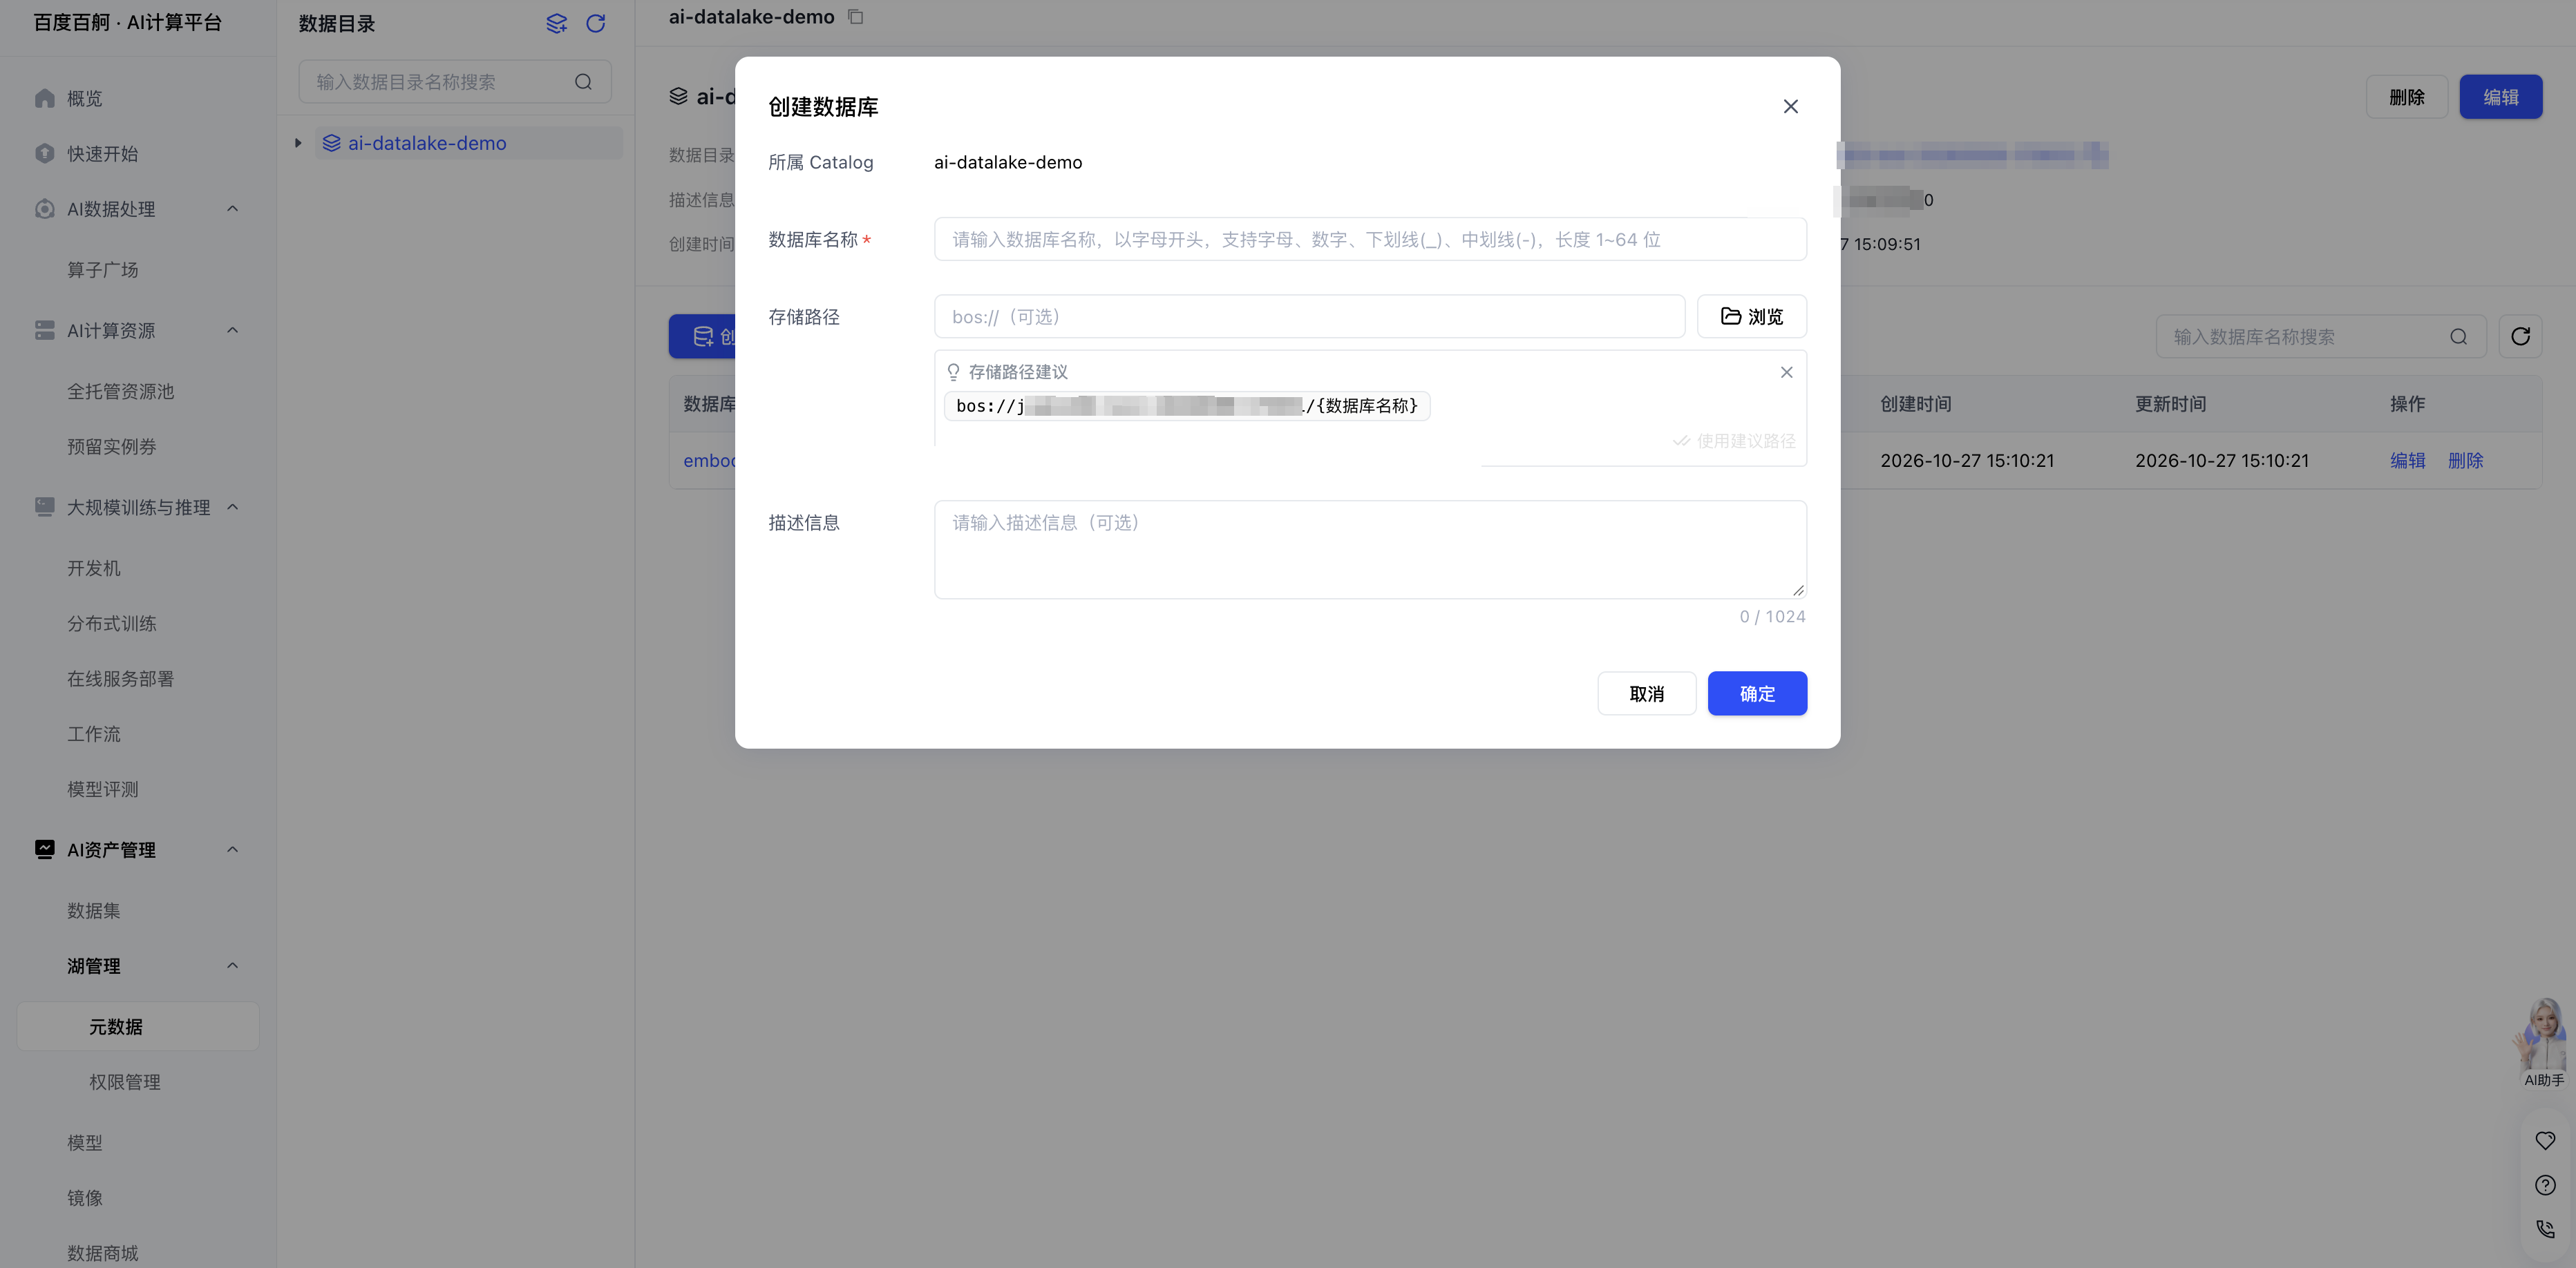This screenshot has height=1268, width=2576.
Task: Refresh the database list with the reload icon
Action: [x=2520, y=337]
